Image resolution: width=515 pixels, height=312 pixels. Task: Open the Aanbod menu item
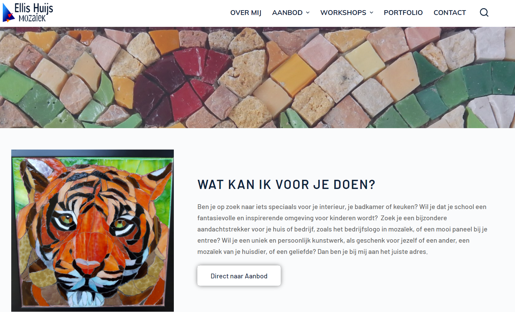[x=287, y=13]
